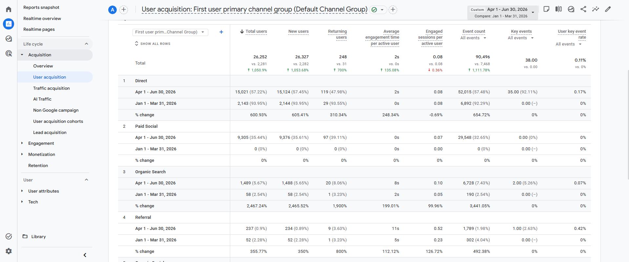Open Realtime overview report
629x262 pixels.
click(42, 18)
